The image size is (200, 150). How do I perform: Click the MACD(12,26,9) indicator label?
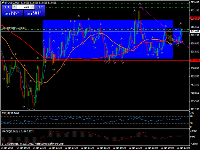click(18, 131)
